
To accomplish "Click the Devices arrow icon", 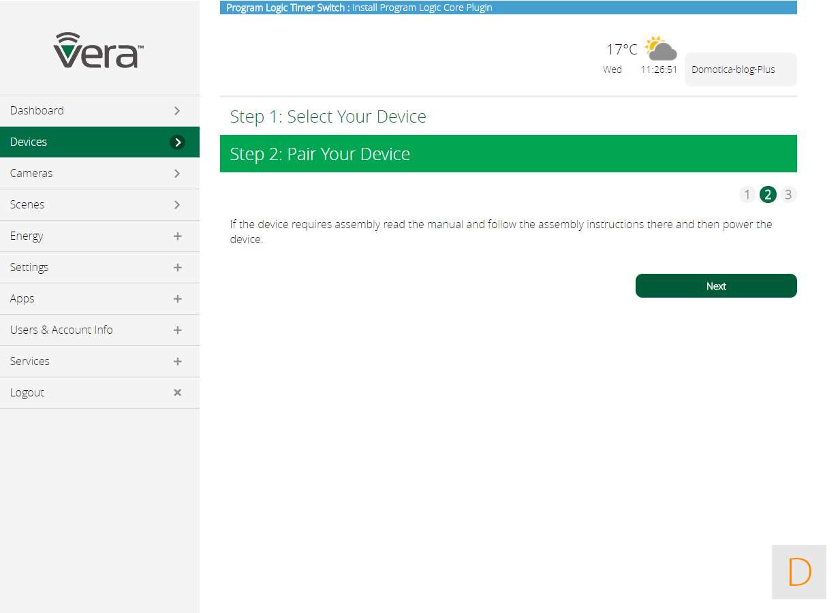I will [177, 142].
